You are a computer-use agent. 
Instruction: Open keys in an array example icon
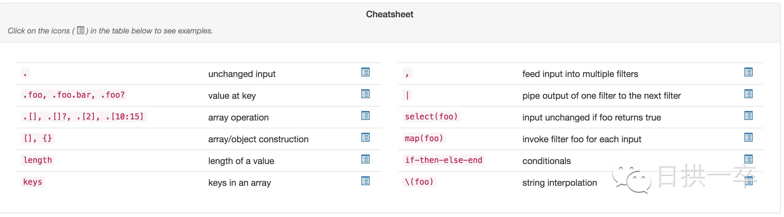[x=365, y=181]
